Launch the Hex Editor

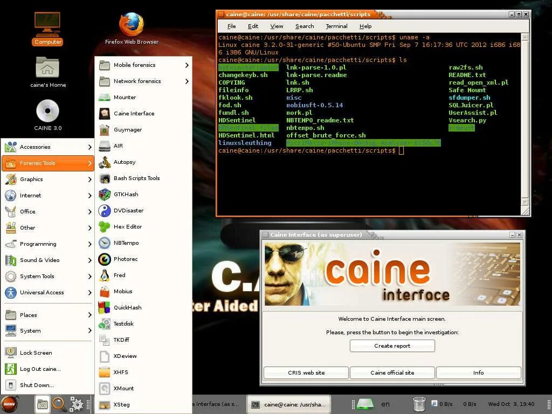(143, 227)
